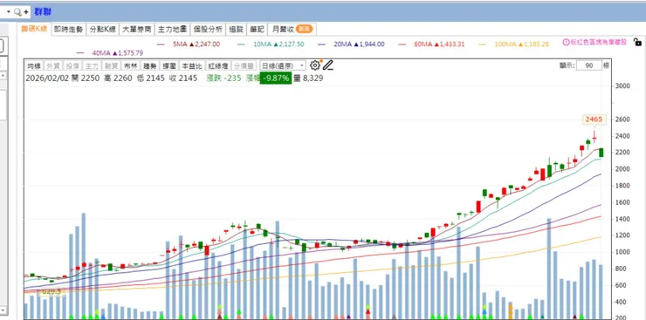
Task: Toggle the 融資 indicator button
Action: [111, 65]
